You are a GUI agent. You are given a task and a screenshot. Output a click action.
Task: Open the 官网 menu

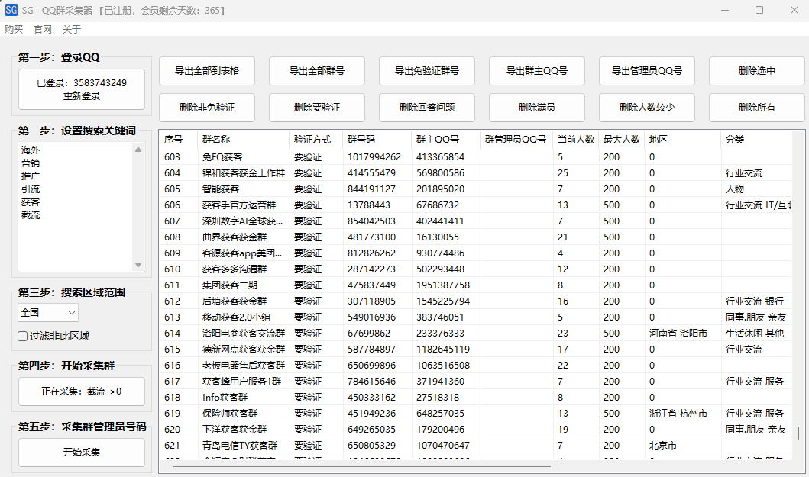43,30
